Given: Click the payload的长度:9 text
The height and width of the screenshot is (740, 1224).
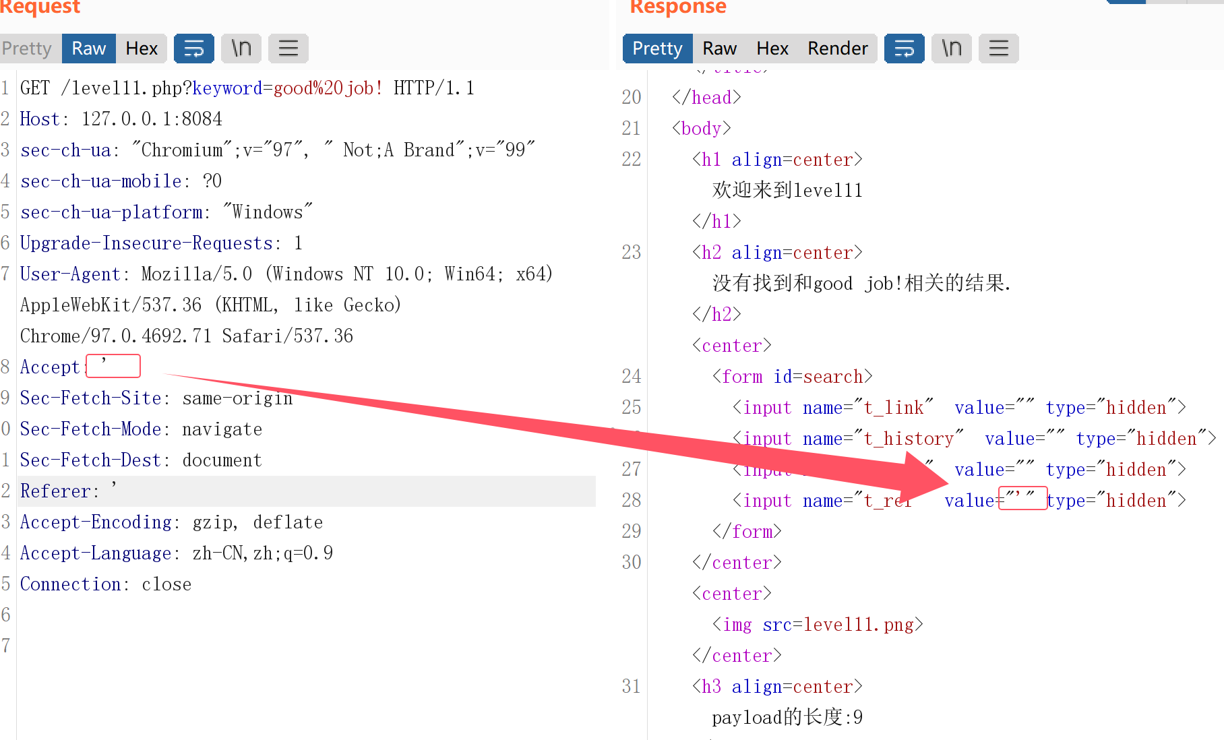Looking at the screenshot, I should (x=787, y=718).
